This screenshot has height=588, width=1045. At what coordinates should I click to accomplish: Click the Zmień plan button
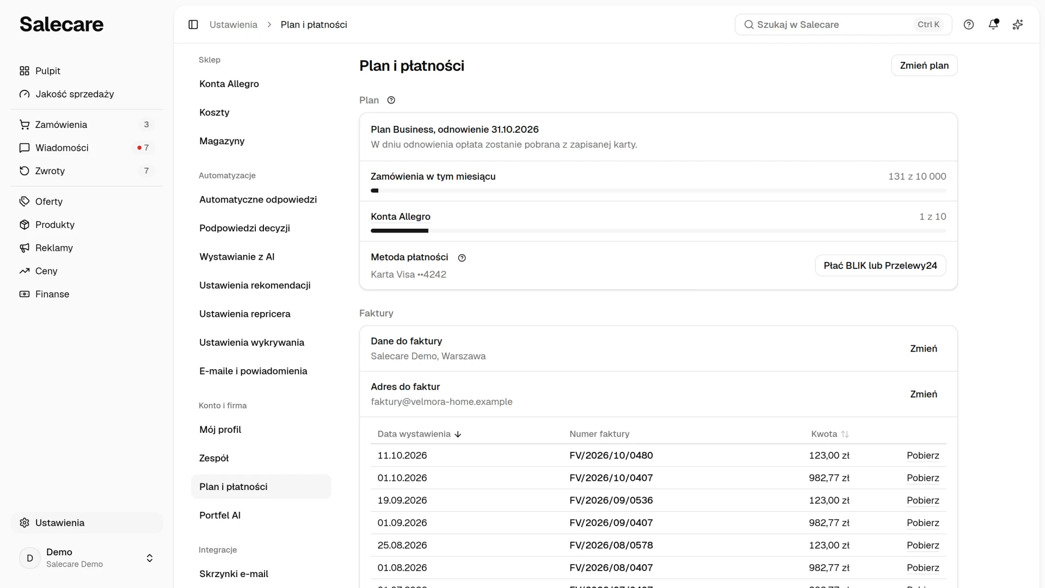pos(924,65)
